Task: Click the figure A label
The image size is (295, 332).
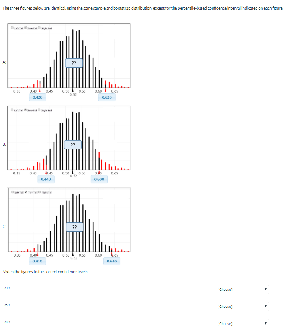Action: [4, 62]
